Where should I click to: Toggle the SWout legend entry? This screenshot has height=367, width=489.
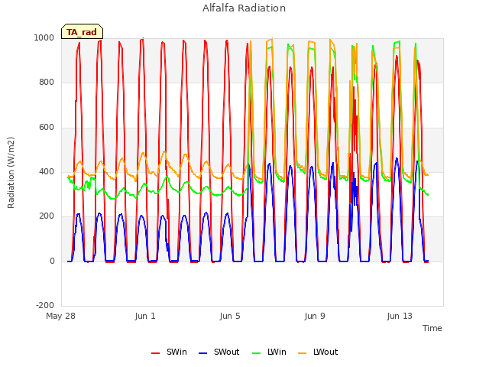219,352
